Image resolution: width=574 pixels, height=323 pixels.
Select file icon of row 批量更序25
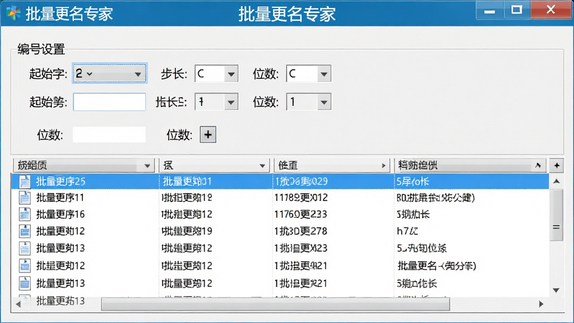(x=25, y=181)
